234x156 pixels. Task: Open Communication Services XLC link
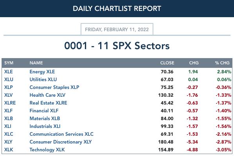click(x=61, y=134)
